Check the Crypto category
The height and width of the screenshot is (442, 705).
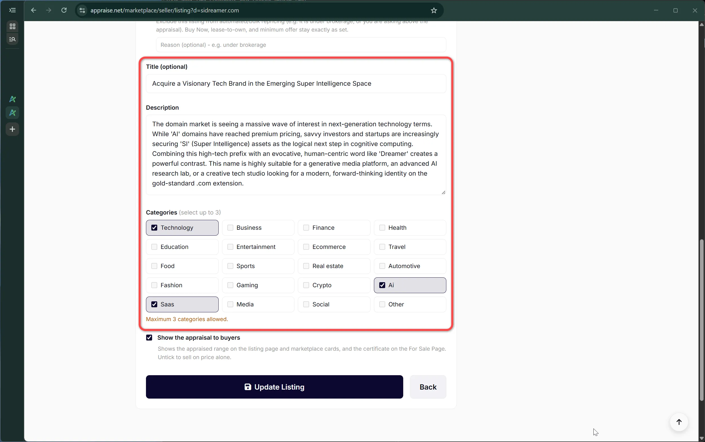tap(306, 285)
